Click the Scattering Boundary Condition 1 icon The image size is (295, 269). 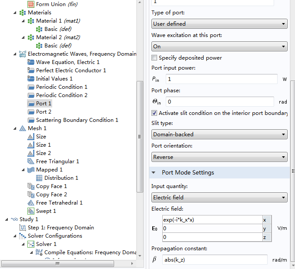click(x=30, y=120)
